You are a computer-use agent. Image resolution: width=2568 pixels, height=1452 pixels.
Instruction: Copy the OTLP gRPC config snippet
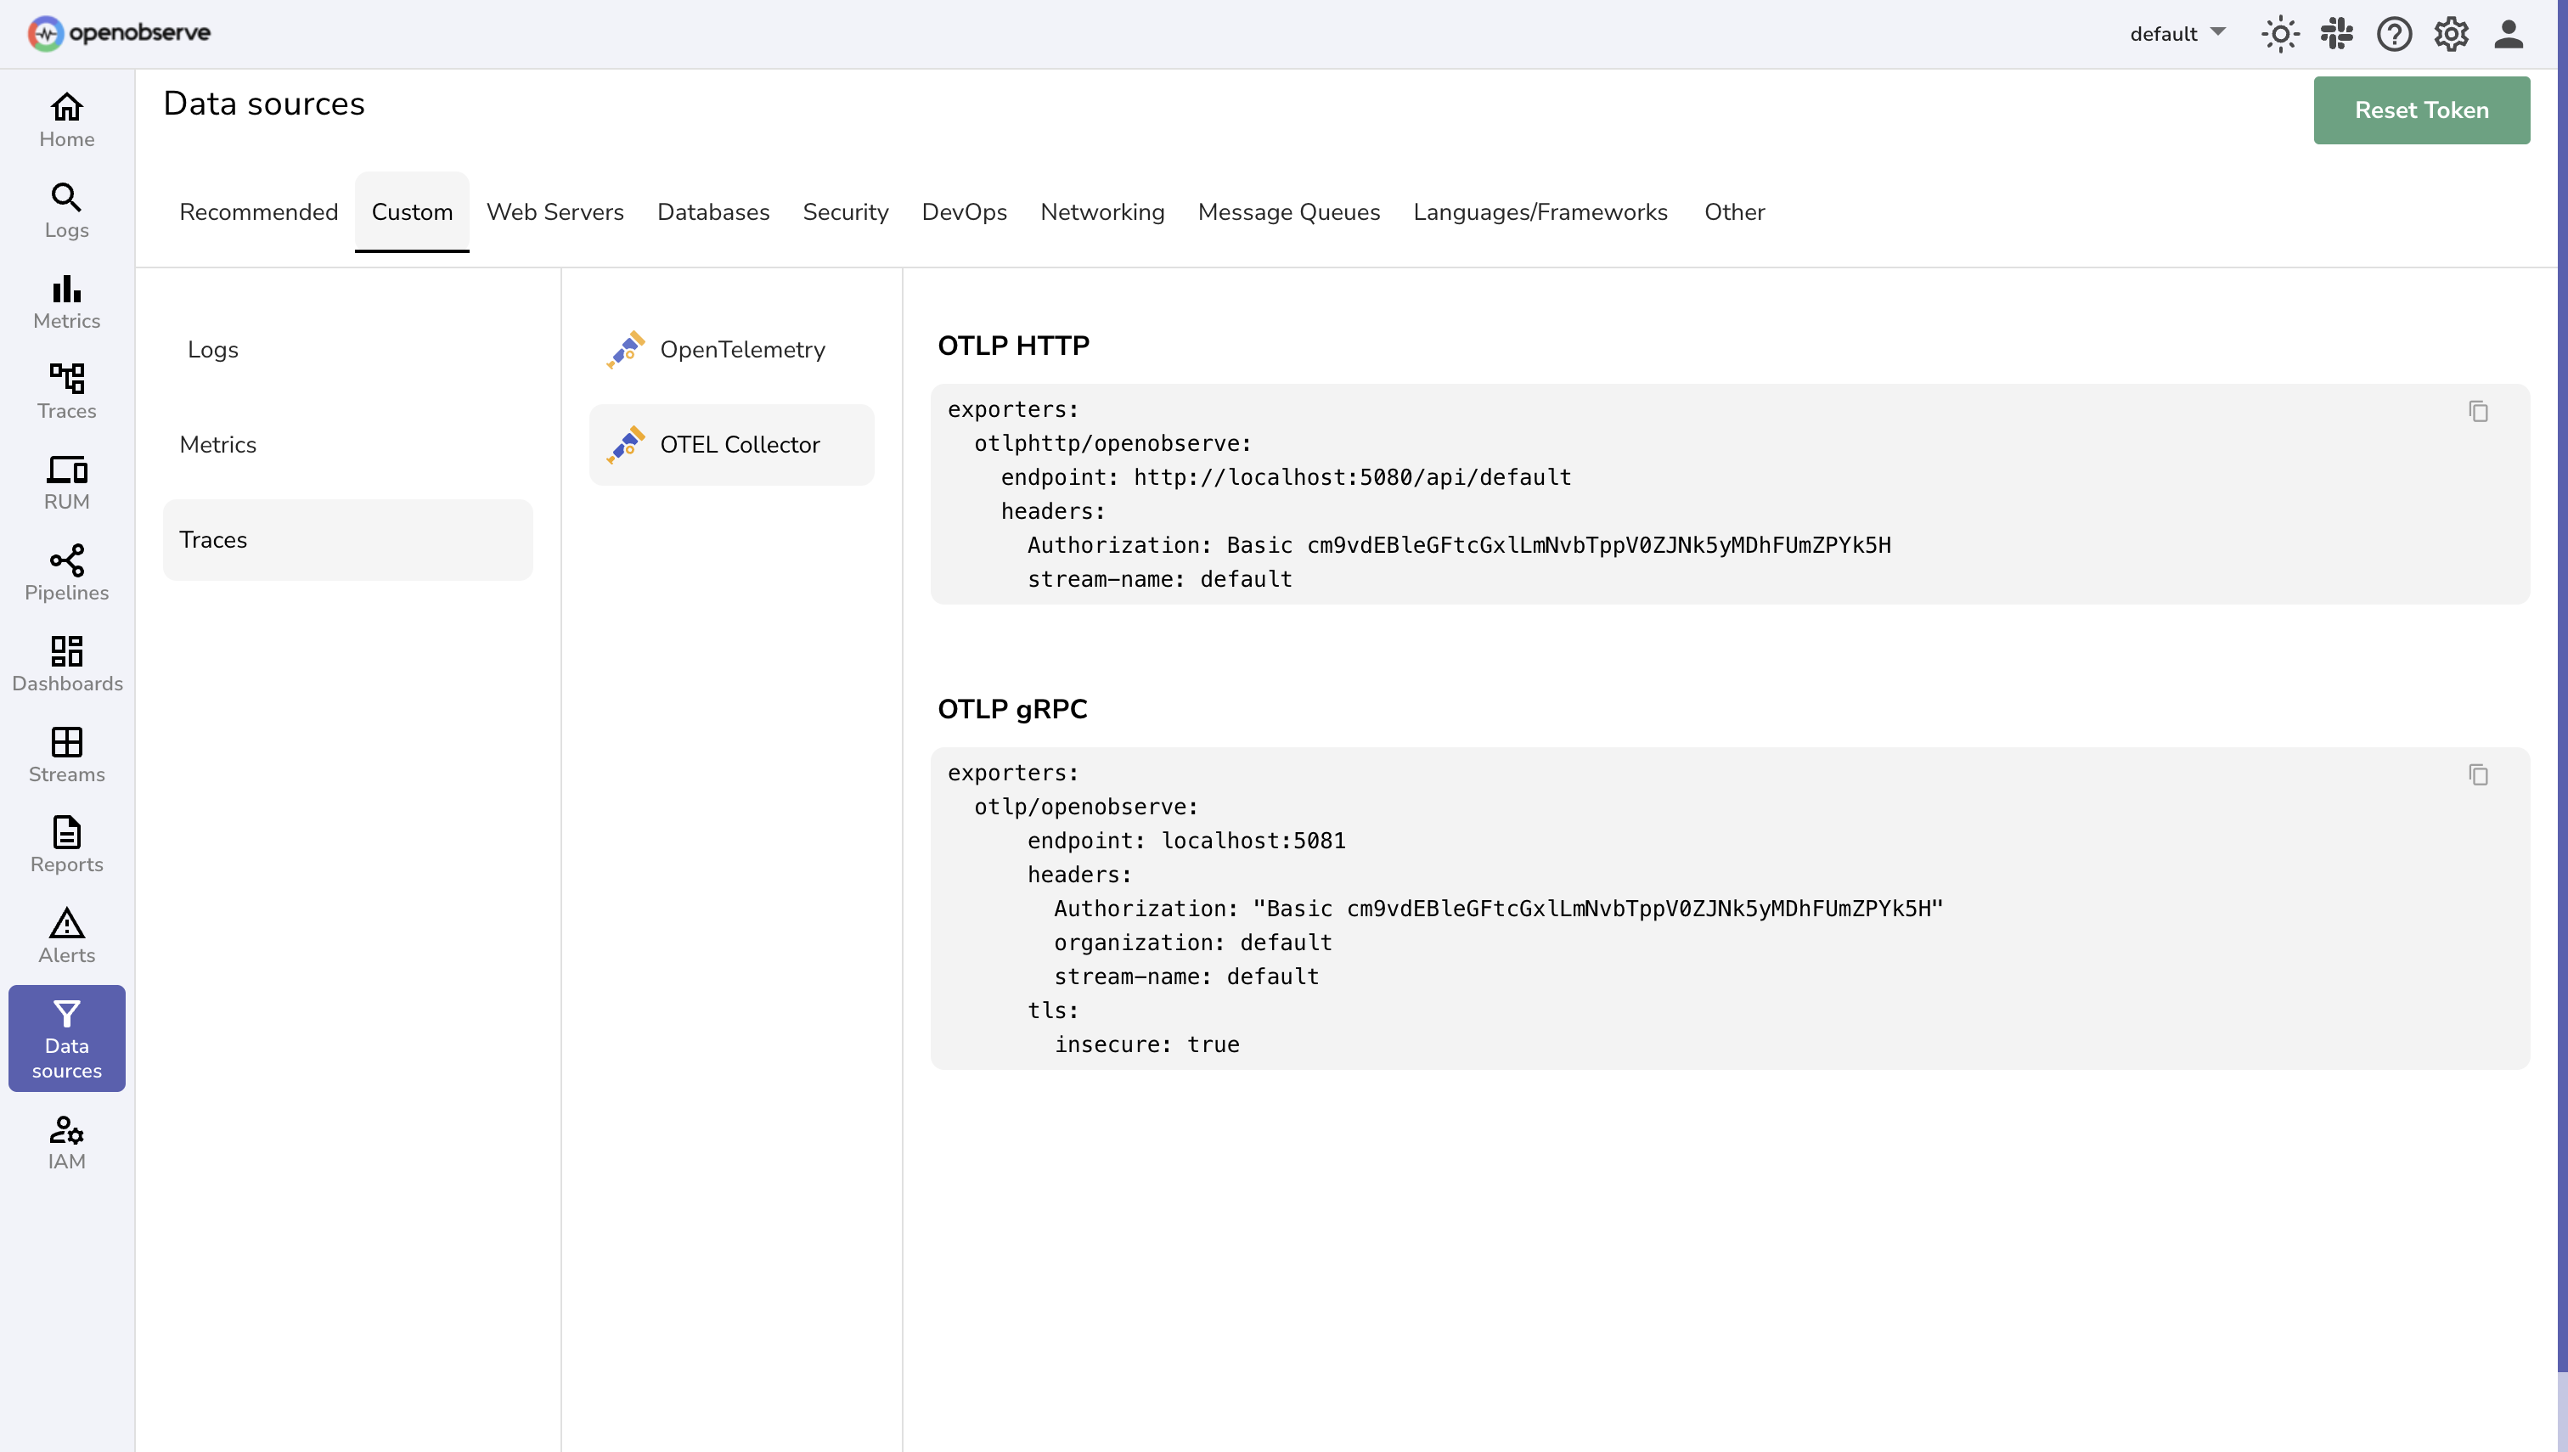pos(2477,774)
